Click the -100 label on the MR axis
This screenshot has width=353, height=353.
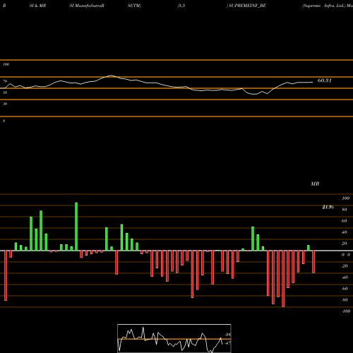tap(346, 311)
